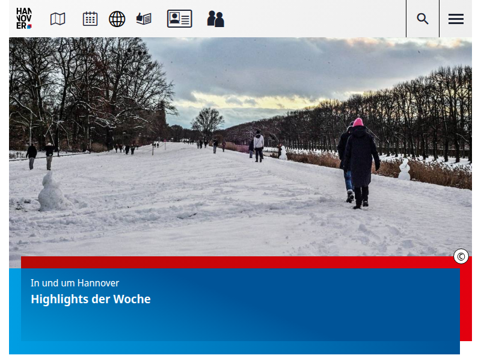This screenshot has height=361, width=481.
Task: Click the small snowman at right hedge
Action: coord(405,170)
